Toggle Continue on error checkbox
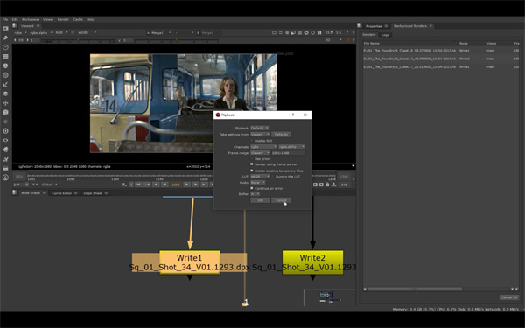This screenshot has width=525, height=328. click(252, 188)
